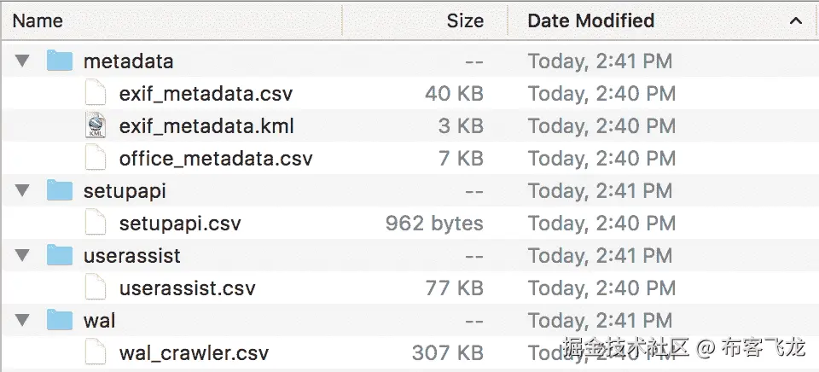The height and width of the screenshot is (372, 819).
Task: Click the userassist.csv document icon
Action: click(96, 288)
